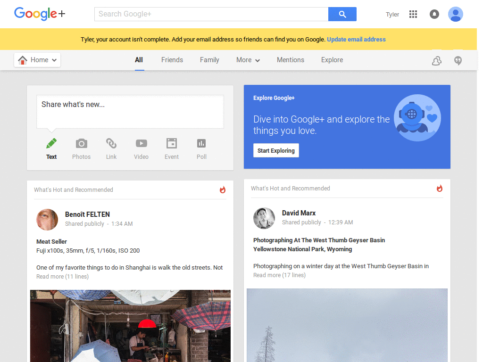483x362 pixels.
Task: Open the notifications bell icon
Action: click(434, 14)
